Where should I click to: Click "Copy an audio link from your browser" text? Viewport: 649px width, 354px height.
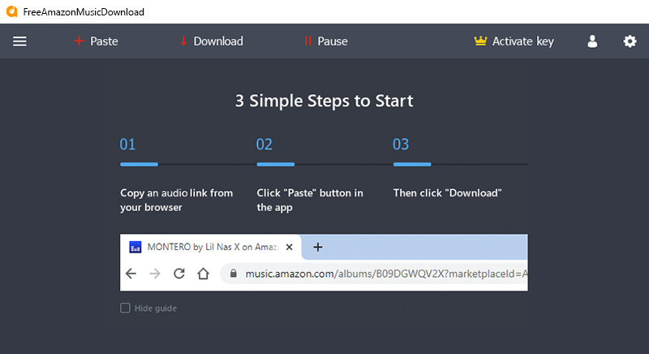coord(176,200)
